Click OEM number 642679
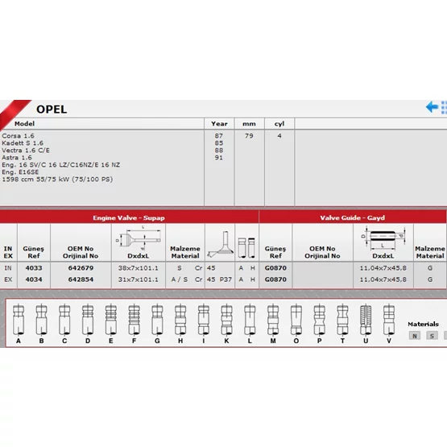The width and height of the screenshot is (447, 447). [81, 268]
